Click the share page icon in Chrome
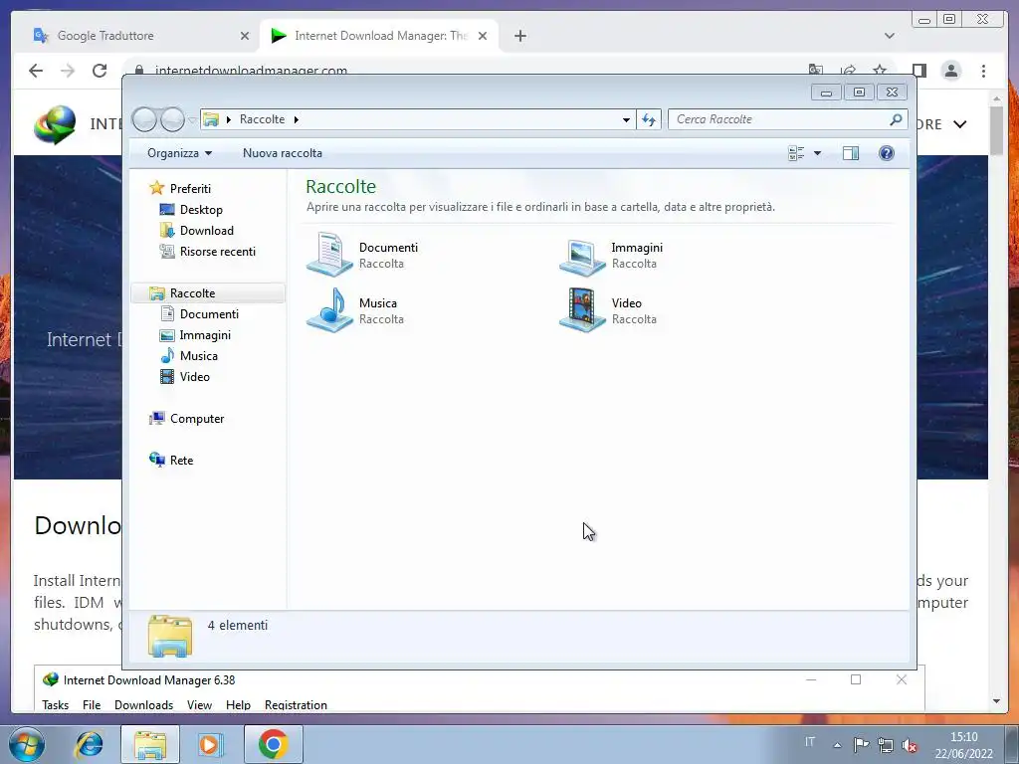This screenshot has height=764, width=1019. click(x=848, y=71)
